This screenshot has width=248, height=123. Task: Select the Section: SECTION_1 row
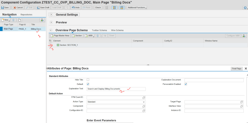pos(148,45)
